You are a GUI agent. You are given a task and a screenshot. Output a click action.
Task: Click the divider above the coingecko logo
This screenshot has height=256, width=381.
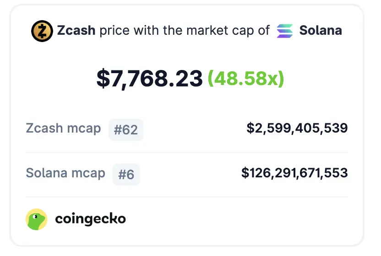(x=187, y=197)
